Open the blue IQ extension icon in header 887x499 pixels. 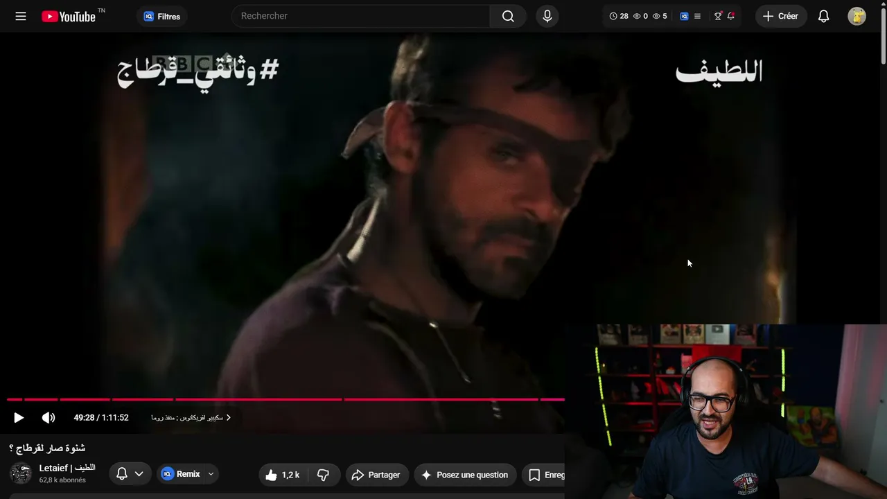[684, 16]
